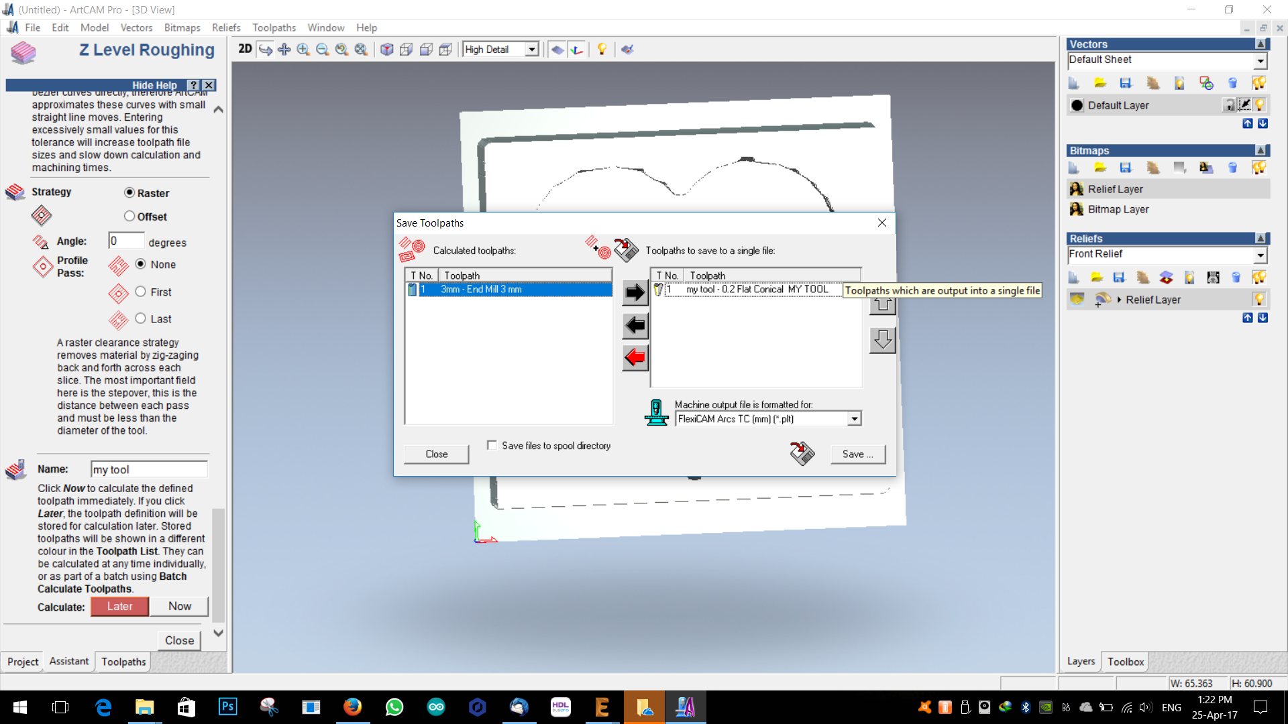1288x724 pixels.
Task: Open machine output format dropdown
Action: pyautogui.click(x=854, y=419)
